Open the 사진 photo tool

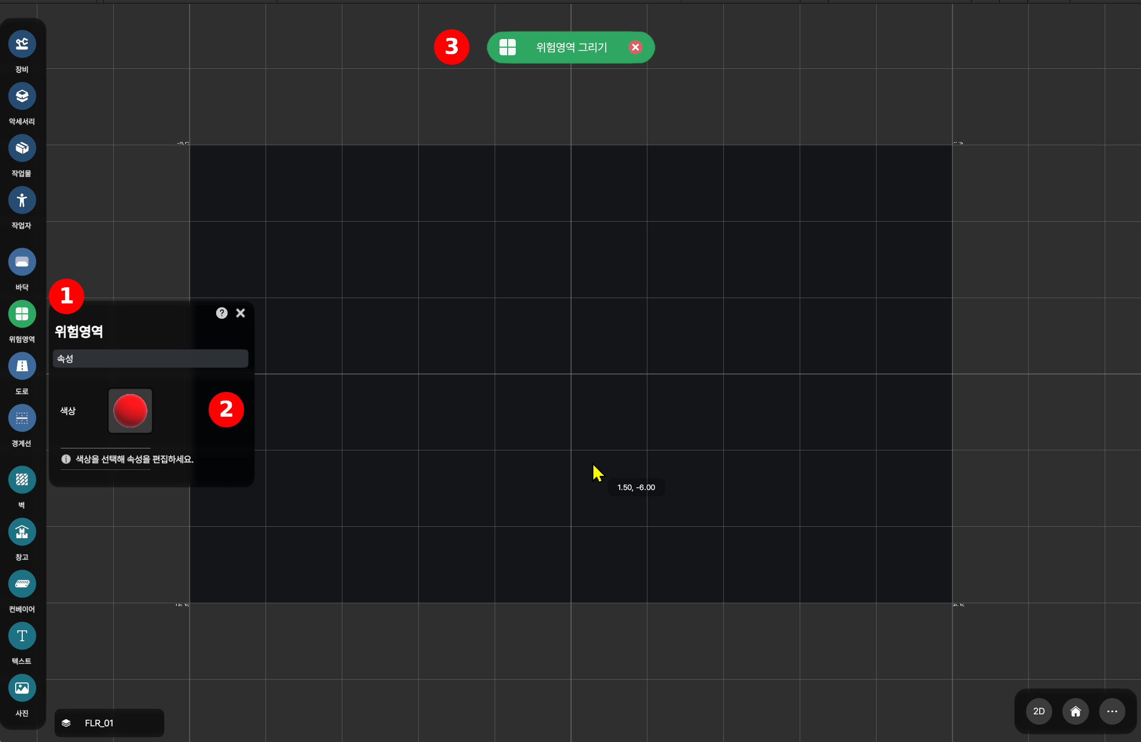click(x=22, y=688)
